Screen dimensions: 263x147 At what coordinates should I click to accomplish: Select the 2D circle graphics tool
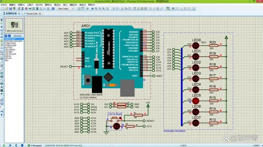[2, 77]
